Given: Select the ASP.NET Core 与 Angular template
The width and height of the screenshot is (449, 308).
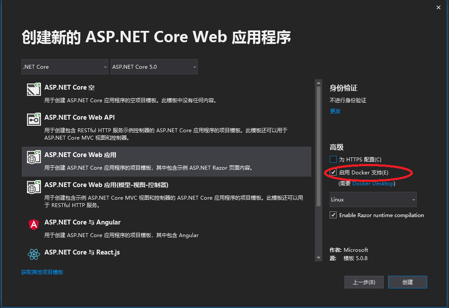Looking at the screenshot, I should (x=166, y=228).
